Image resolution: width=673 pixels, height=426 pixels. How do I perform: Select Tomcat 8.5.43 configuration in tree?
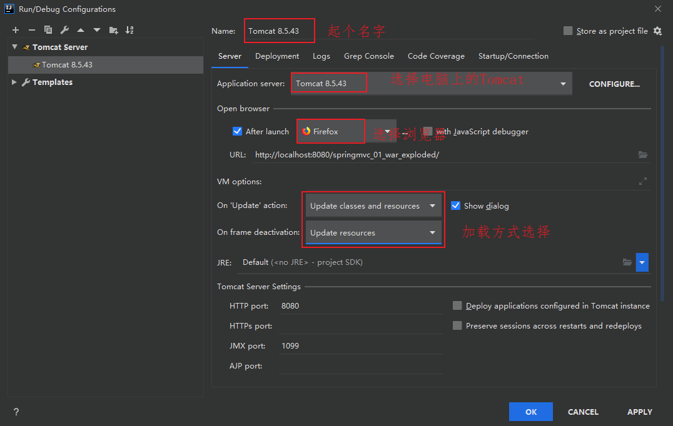click(106, 65)
